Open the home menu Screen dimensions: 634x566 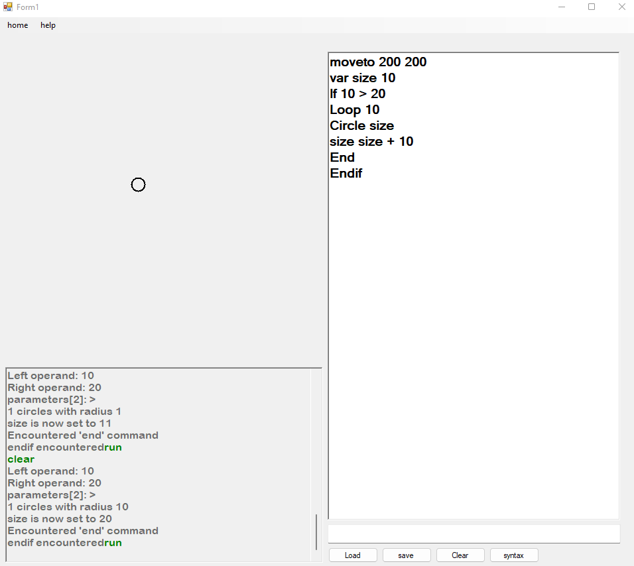pos(17,25)
